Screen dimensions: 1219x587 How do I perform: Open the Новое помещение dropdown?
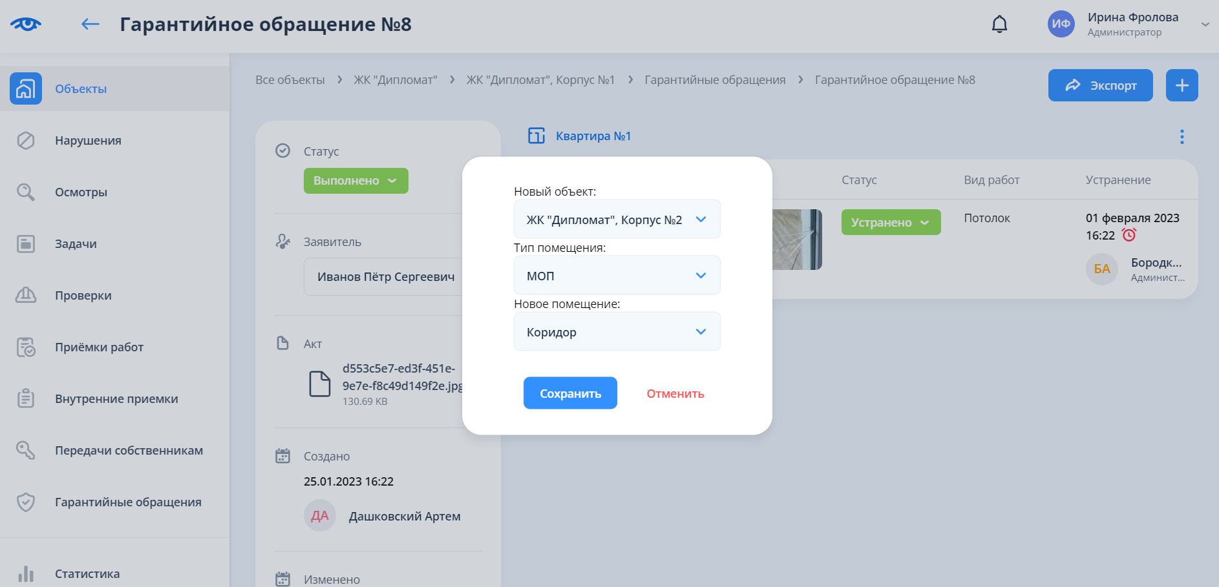617,332
